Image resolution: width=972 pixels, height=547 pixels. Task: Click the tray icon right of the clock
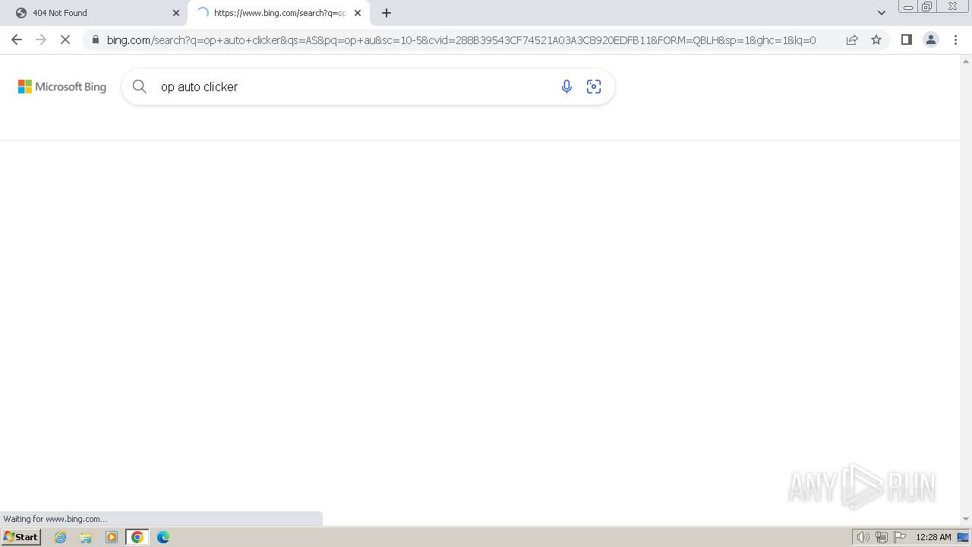[x=963, y=537]
